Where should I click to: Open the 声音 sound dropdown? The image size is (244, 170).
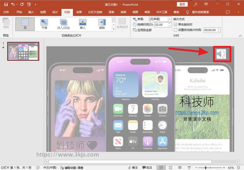point(169,19)
